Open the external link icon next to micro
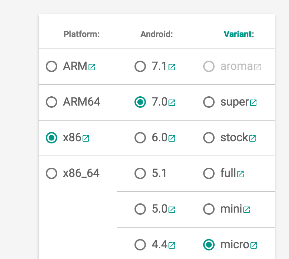Viewport: 289px width, 259px height. pyautogui.click(x=254, y=245)
